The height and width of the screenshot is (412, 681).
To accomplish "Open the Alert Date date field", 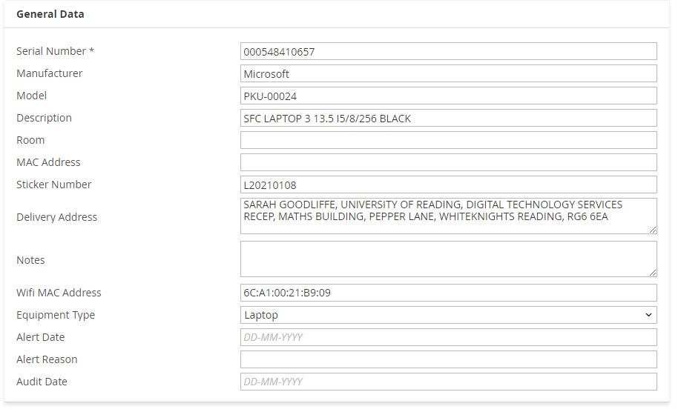I will click(x=448, y=337).
